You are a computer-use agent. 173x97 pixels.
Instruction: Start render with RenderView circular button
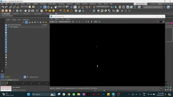click(x=73, y=22)
